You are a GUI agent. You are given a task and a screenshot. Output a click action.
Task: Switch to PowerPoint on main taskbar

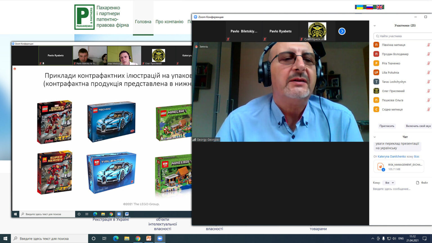[x=149, y=238]
